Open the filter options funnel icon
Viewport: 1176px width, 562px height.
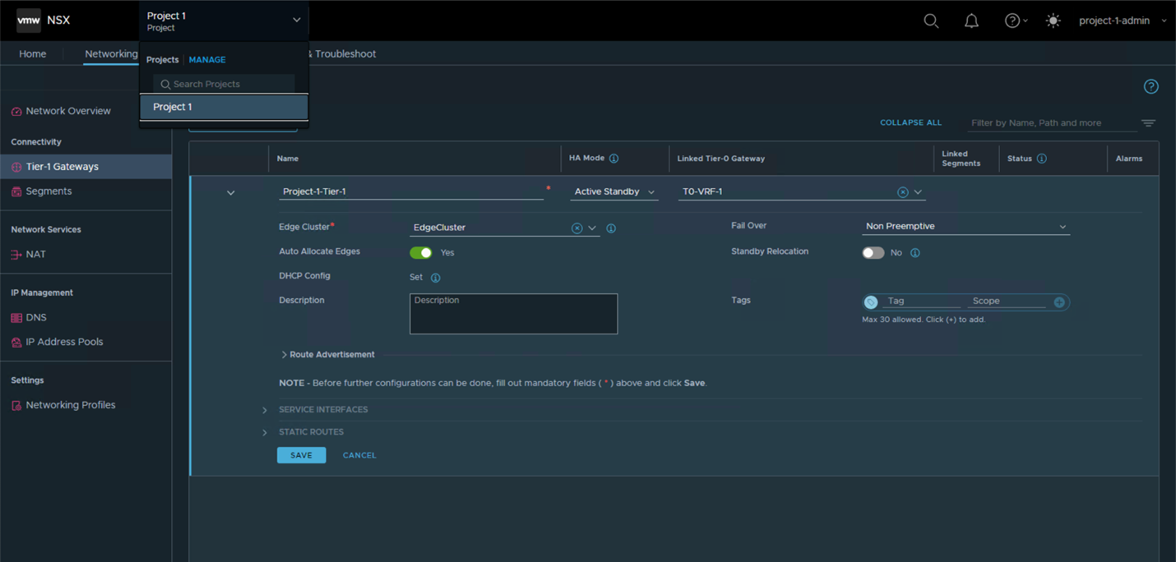1148,122
